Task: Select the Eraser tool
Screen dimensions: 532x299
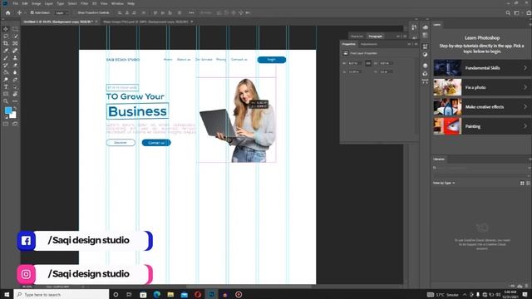Action: [15, 65]
